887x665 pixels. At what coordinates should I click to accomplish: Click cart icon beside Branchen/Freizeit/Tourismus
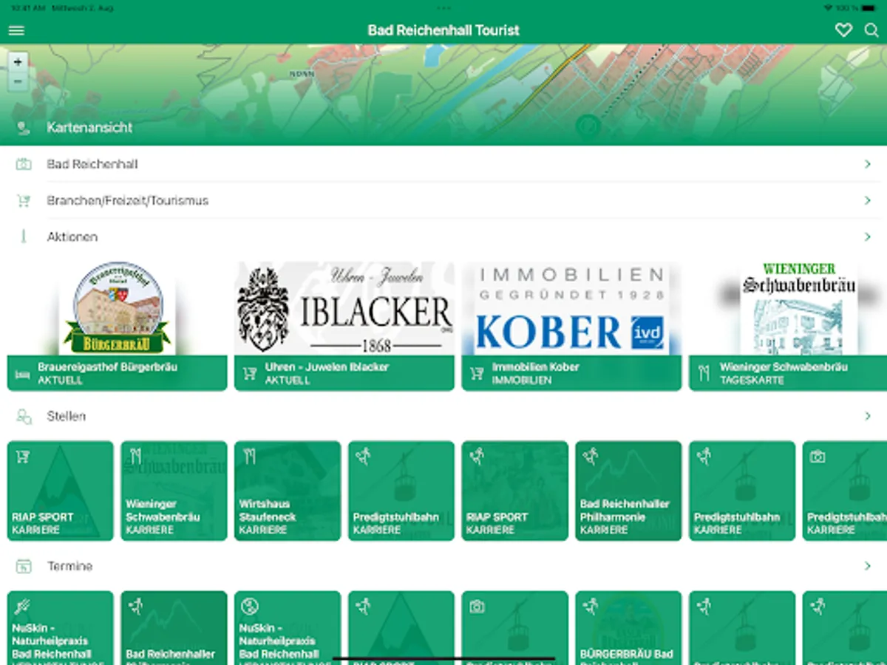24,200
